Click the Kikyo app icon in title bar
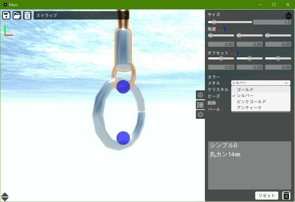Screen dimensions: 295x202 [x=5, y=5]
